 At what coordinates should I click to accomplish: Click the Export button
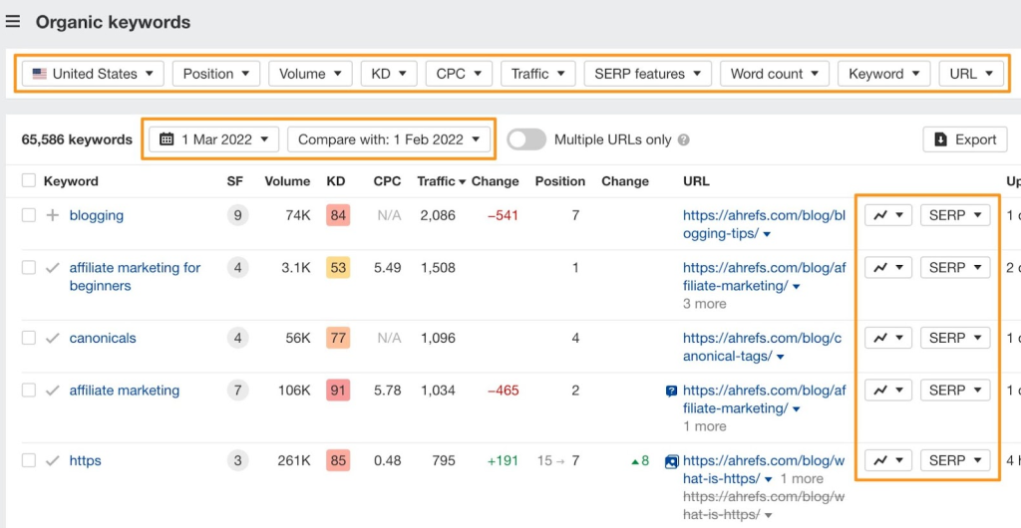[x=965, y=139]
